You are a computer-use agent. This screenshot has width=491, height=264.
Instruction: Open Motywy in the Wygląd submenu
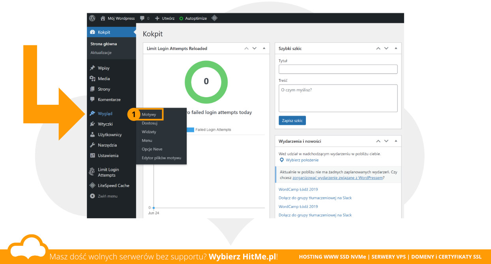pyautogui.click(x=149, y=114)
